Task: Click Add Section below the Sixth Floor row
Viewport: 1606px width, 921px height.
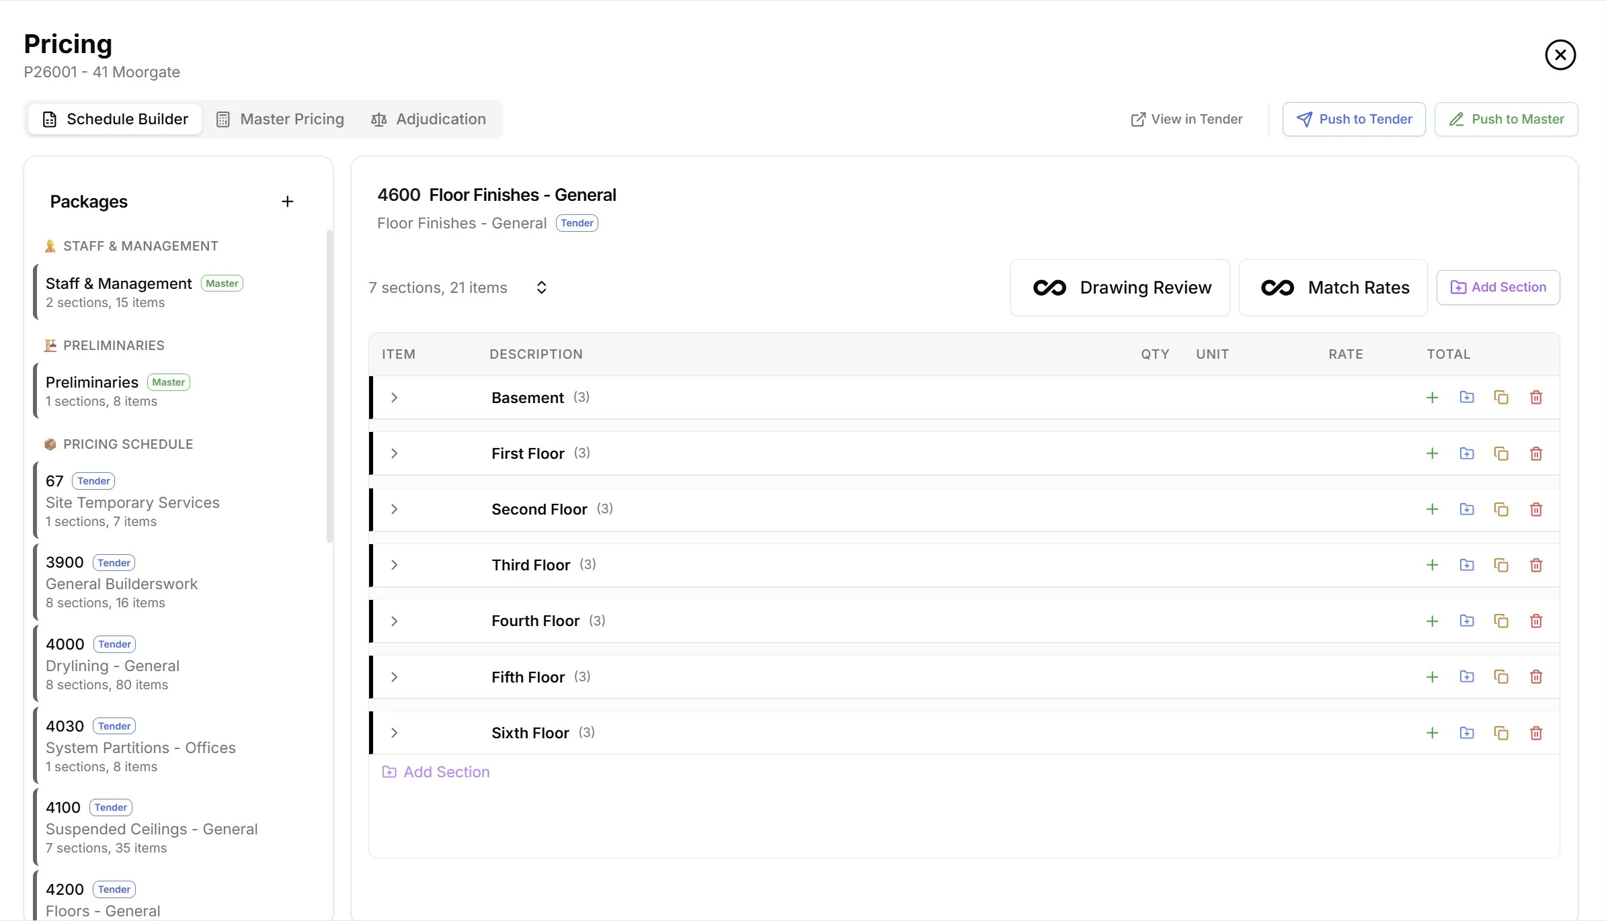Action: coord(436,771)
